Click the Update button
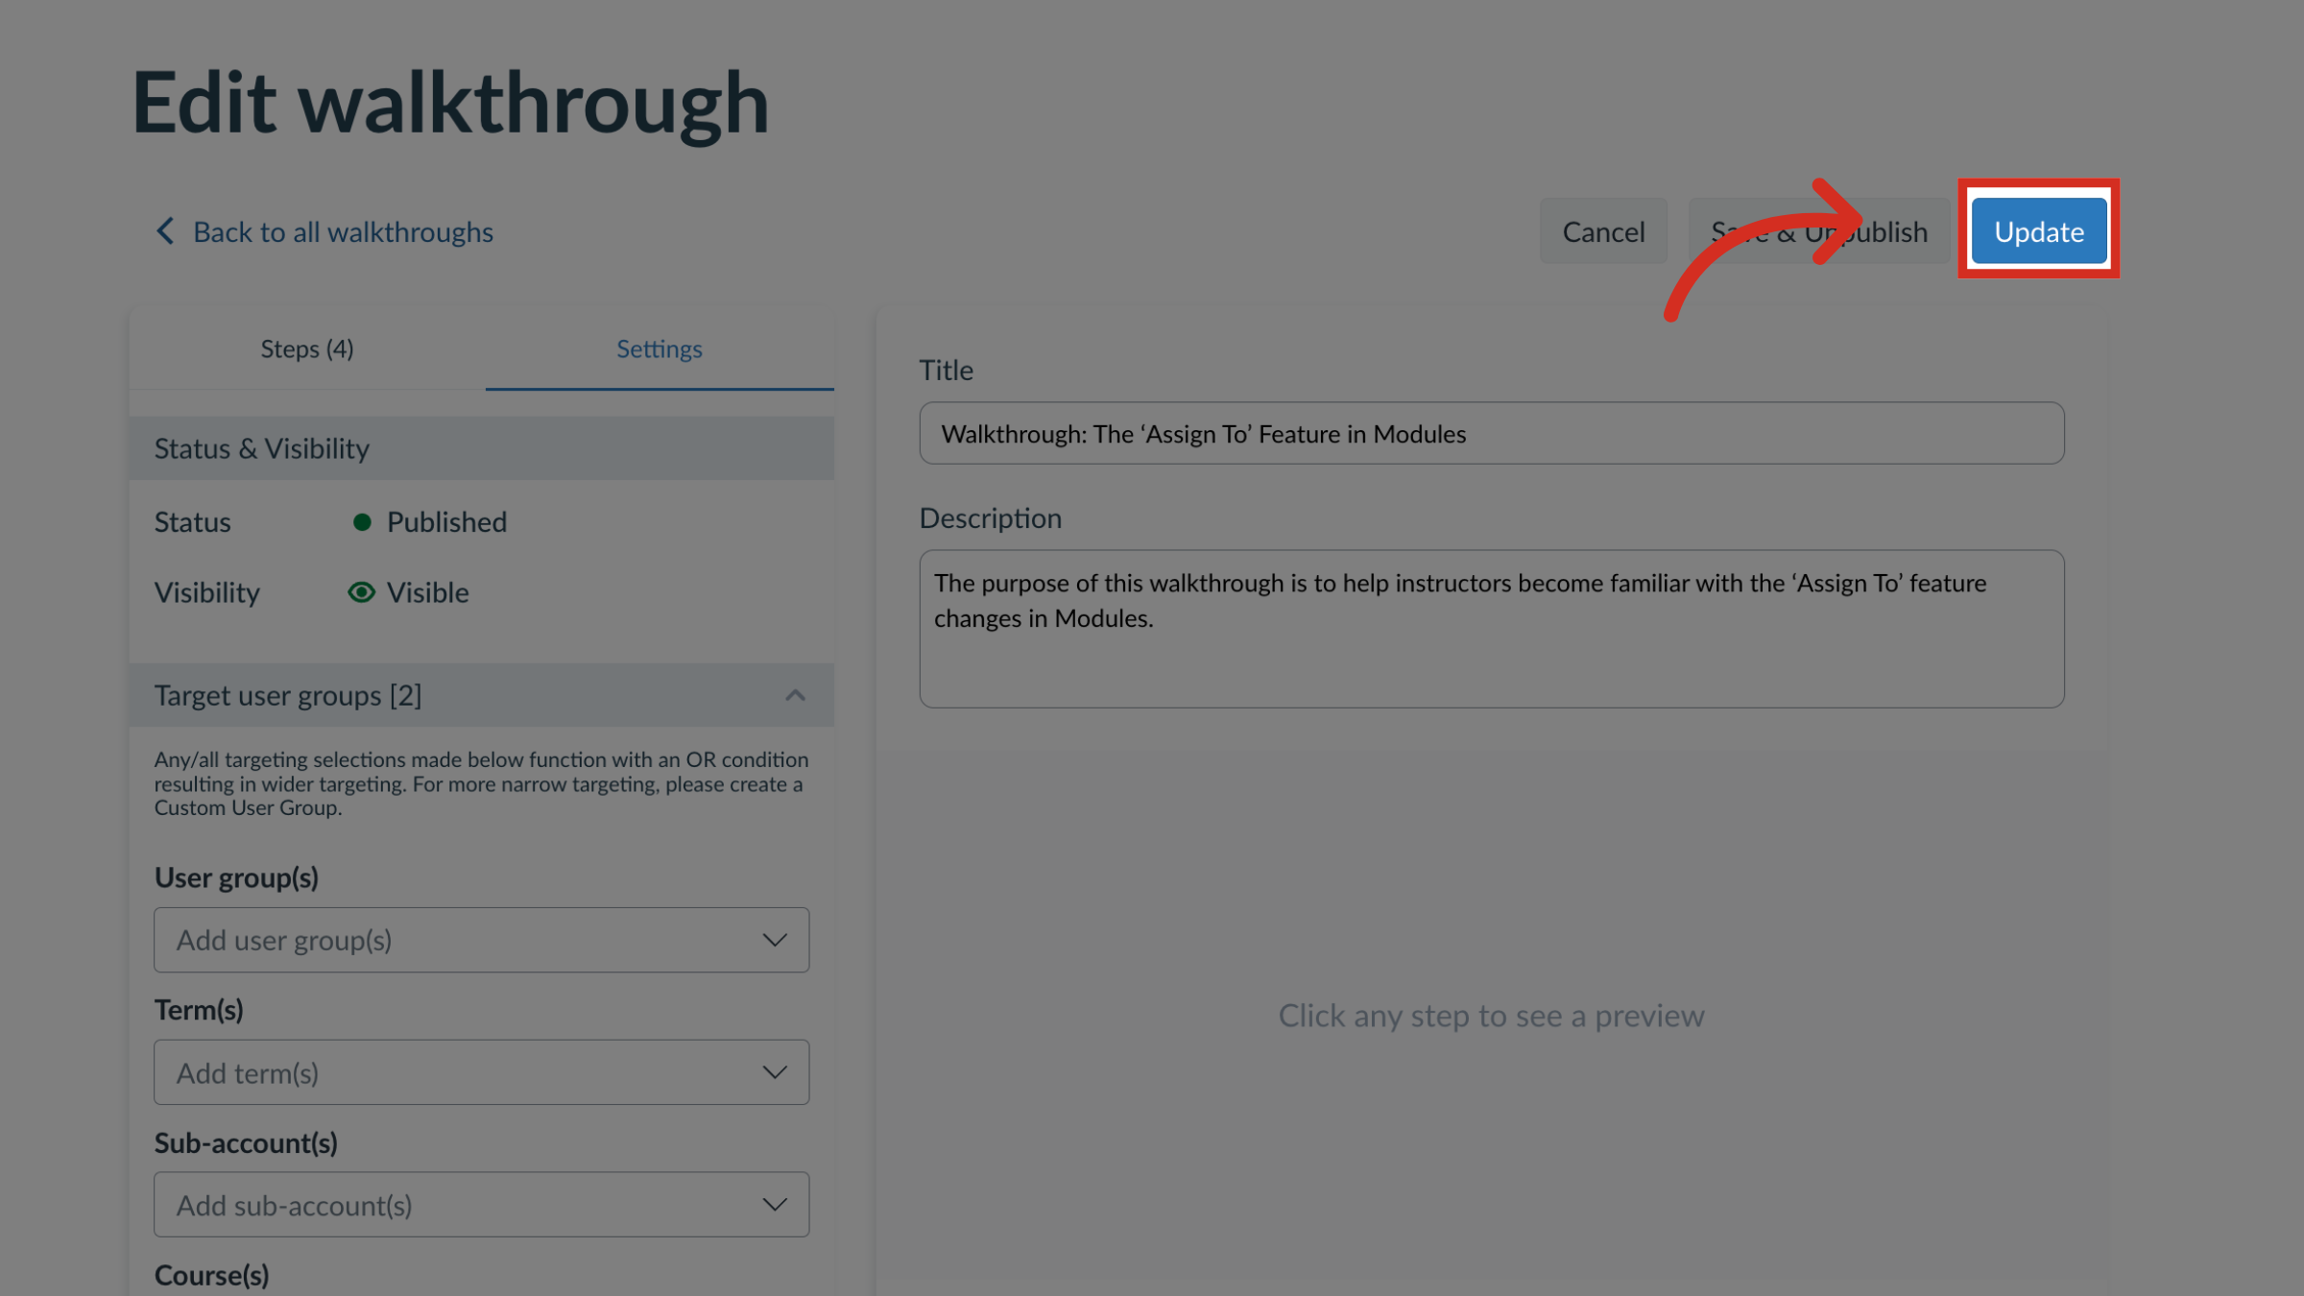Screen dimensions: 2304x1296 2037,230
